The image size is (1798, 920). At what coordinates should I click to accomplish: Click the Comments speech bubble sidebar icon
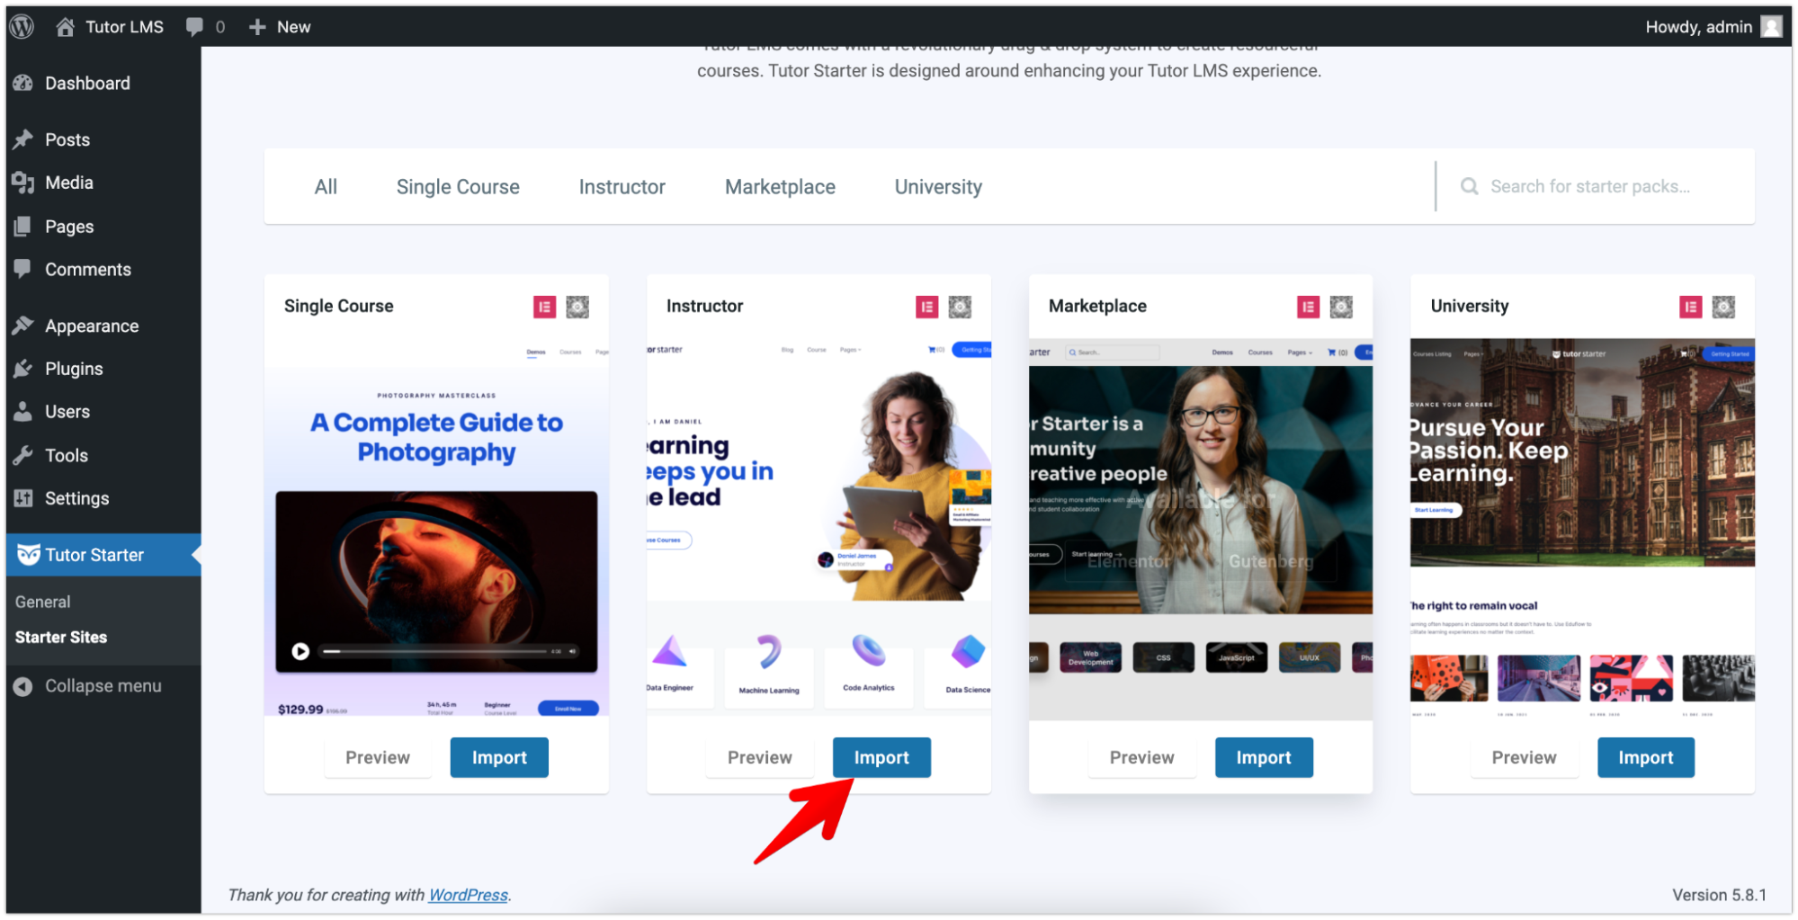[x=23, y=269]
